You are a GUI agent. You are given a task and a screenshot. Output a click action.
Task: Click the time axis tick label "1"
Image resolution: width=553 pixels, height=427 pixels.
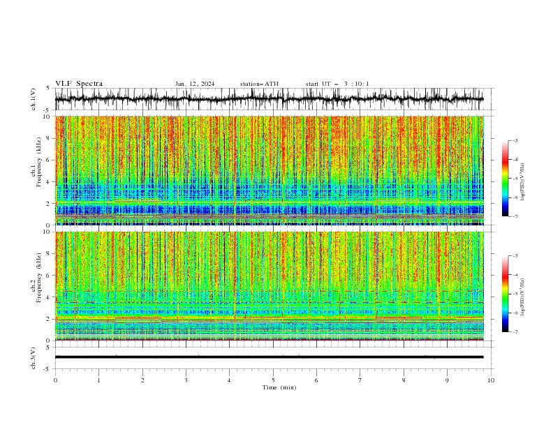98,380
